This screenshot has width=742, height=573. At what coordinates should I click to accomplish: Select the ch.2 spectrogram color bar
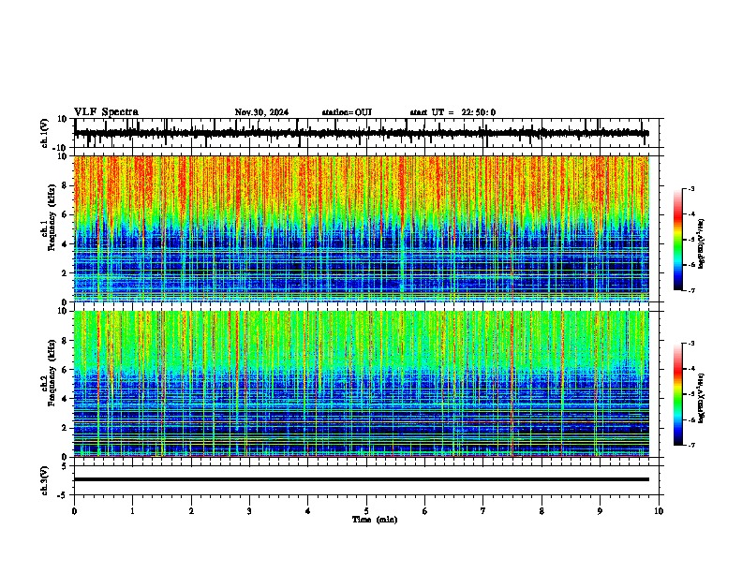click(x=677, y=394)
